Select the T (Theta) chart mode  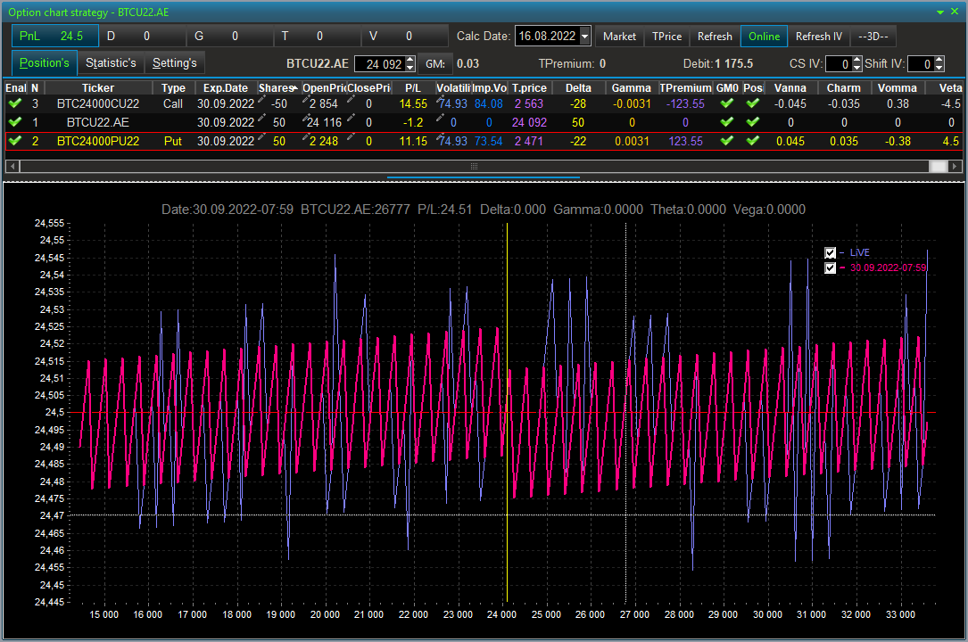click(318, 37)
